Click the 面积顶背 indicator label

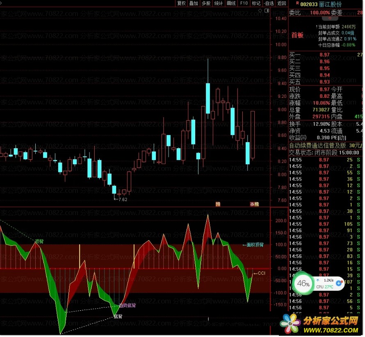click(x=255, y=245)
